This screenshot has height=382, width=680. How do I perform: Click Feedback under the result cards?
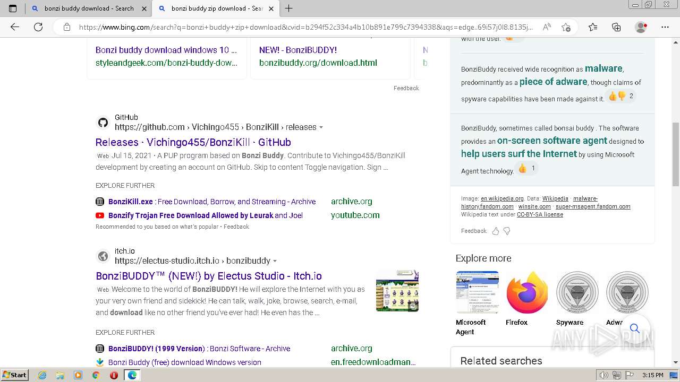pos(406,88)
